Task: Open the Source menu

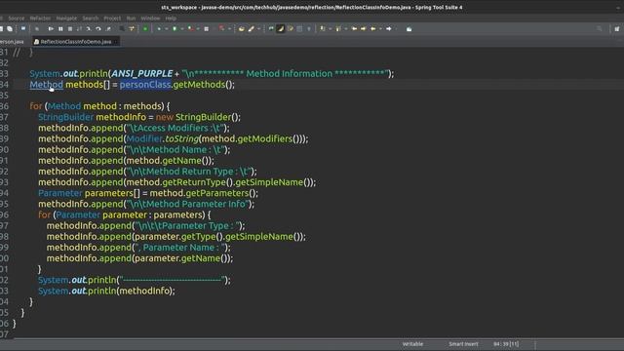Action: 17,19
